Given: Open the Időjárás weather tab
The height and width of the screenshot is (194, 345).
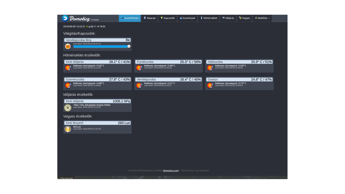Looking at the screenshot, I should tap(228, 18).
